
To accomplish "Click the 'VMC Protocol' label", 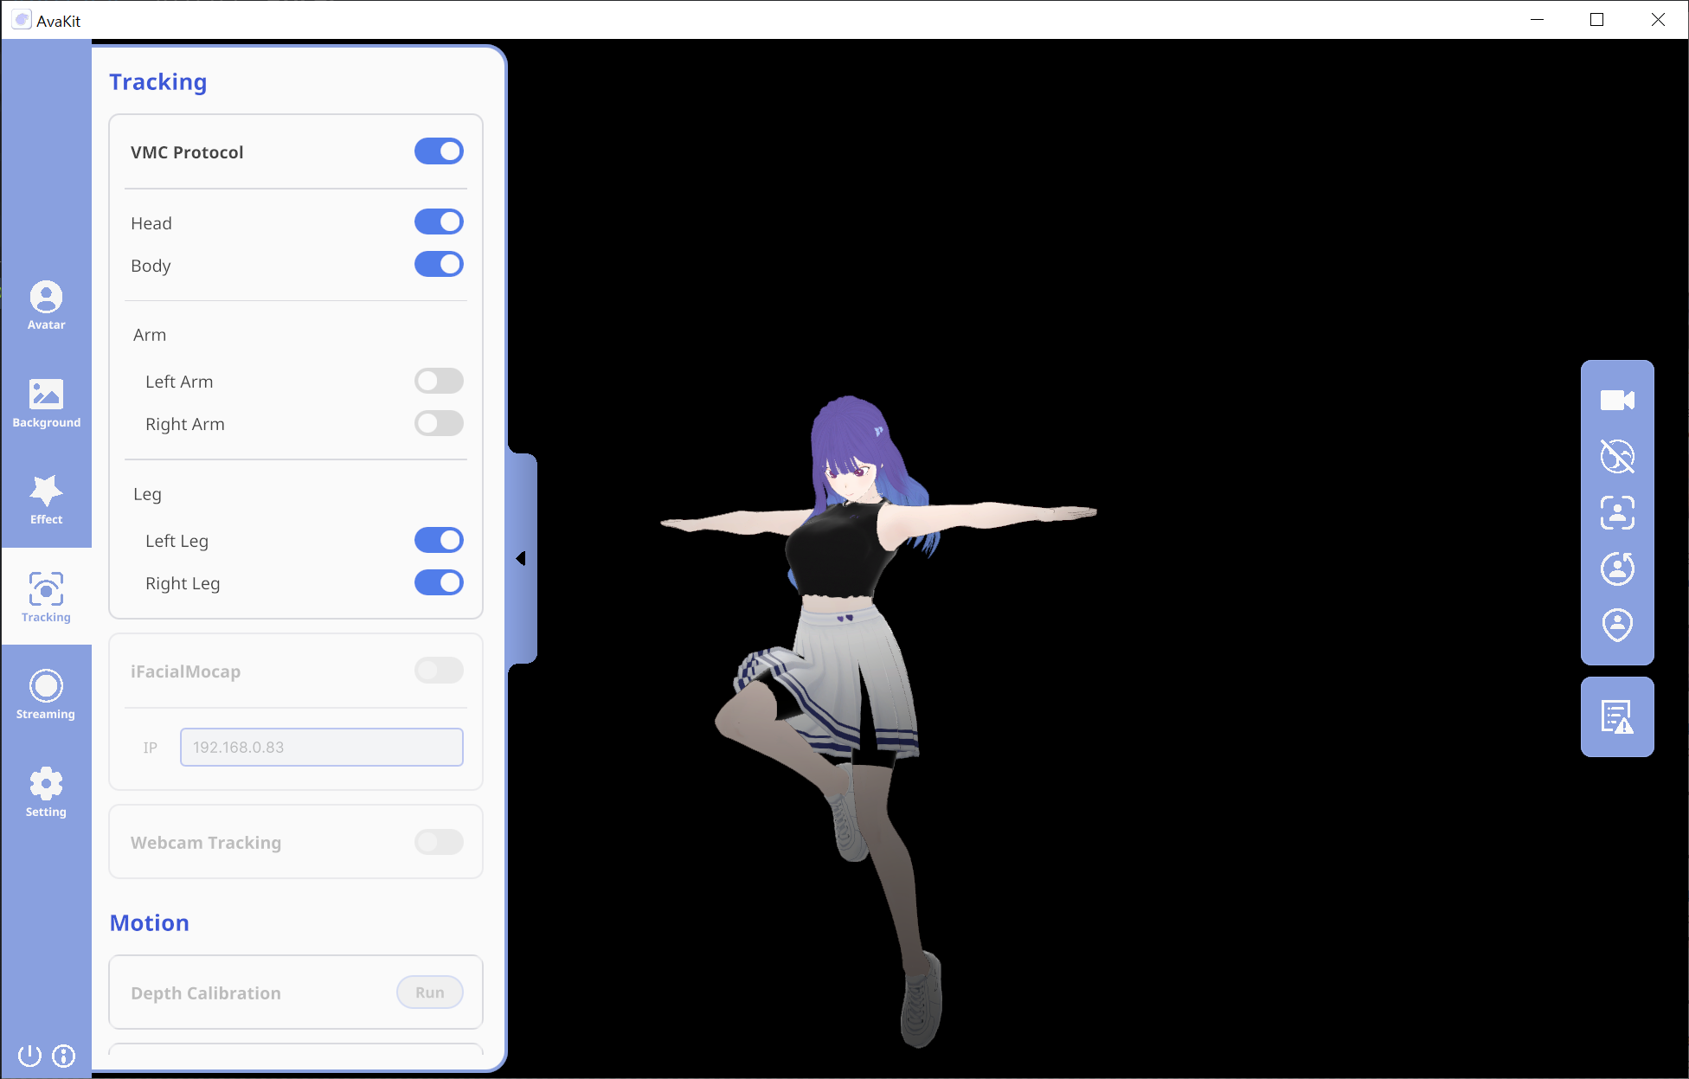I will 187,152.
